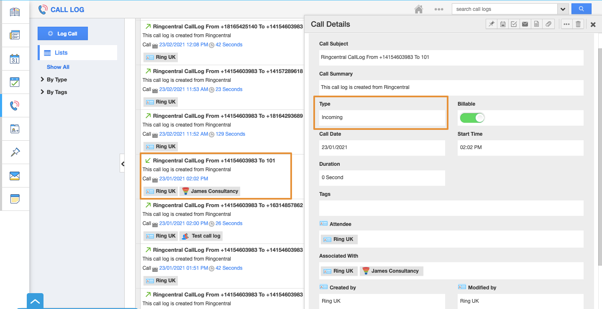Click the Log Call button
Viewport: 602px width, 309px height.
(x=63, y=34)
